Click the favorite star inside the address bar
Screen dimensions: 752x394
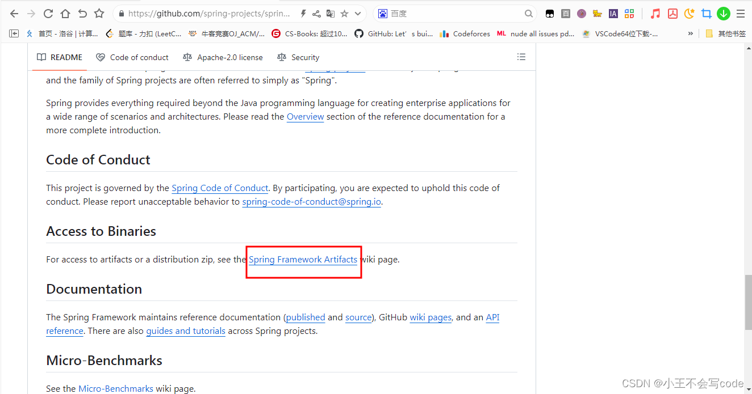click(x=344, y=14)
